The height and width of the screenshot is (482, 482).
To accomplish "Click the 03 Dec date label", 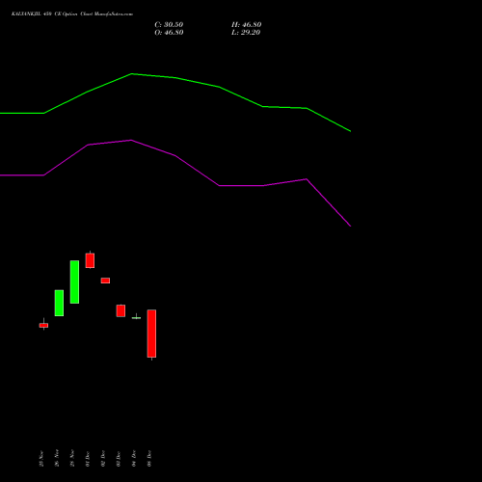I will tap(119, 459).
